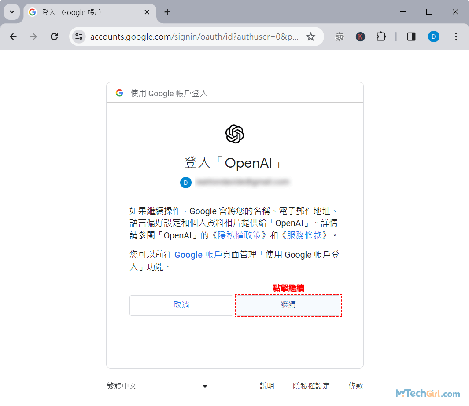
Task: Click the SQ extension icon in the toolbar
Action: (x=340, y=37)
